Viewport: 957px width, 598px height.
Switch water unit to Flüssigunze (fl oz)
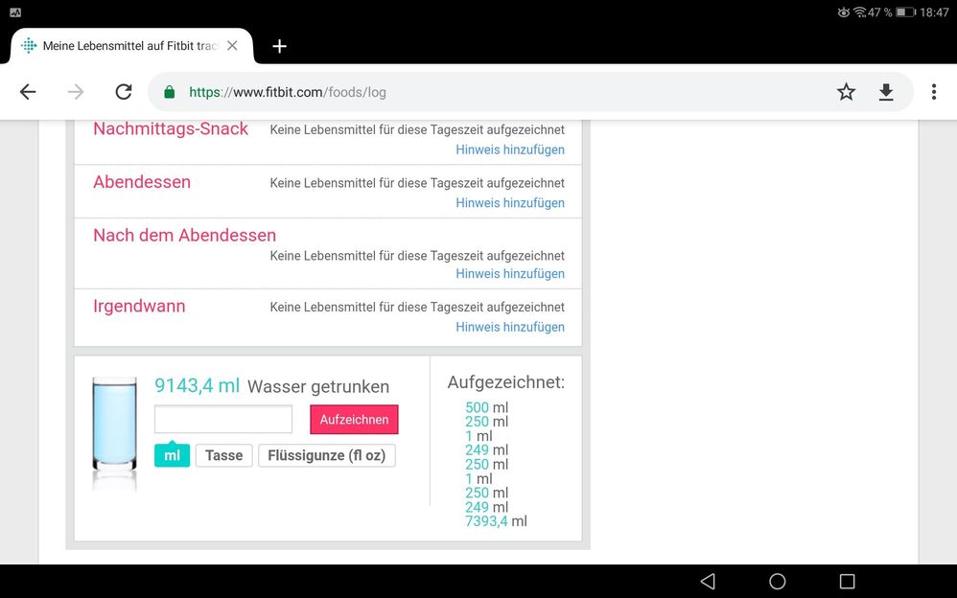point(326,455)
